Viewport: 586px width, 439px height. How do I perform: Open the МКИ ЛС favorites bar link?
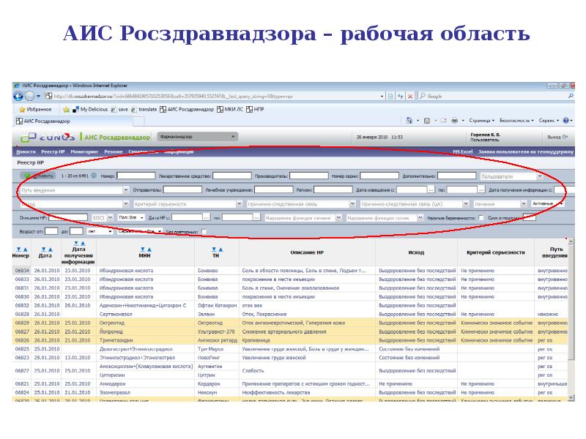point(230,109)
